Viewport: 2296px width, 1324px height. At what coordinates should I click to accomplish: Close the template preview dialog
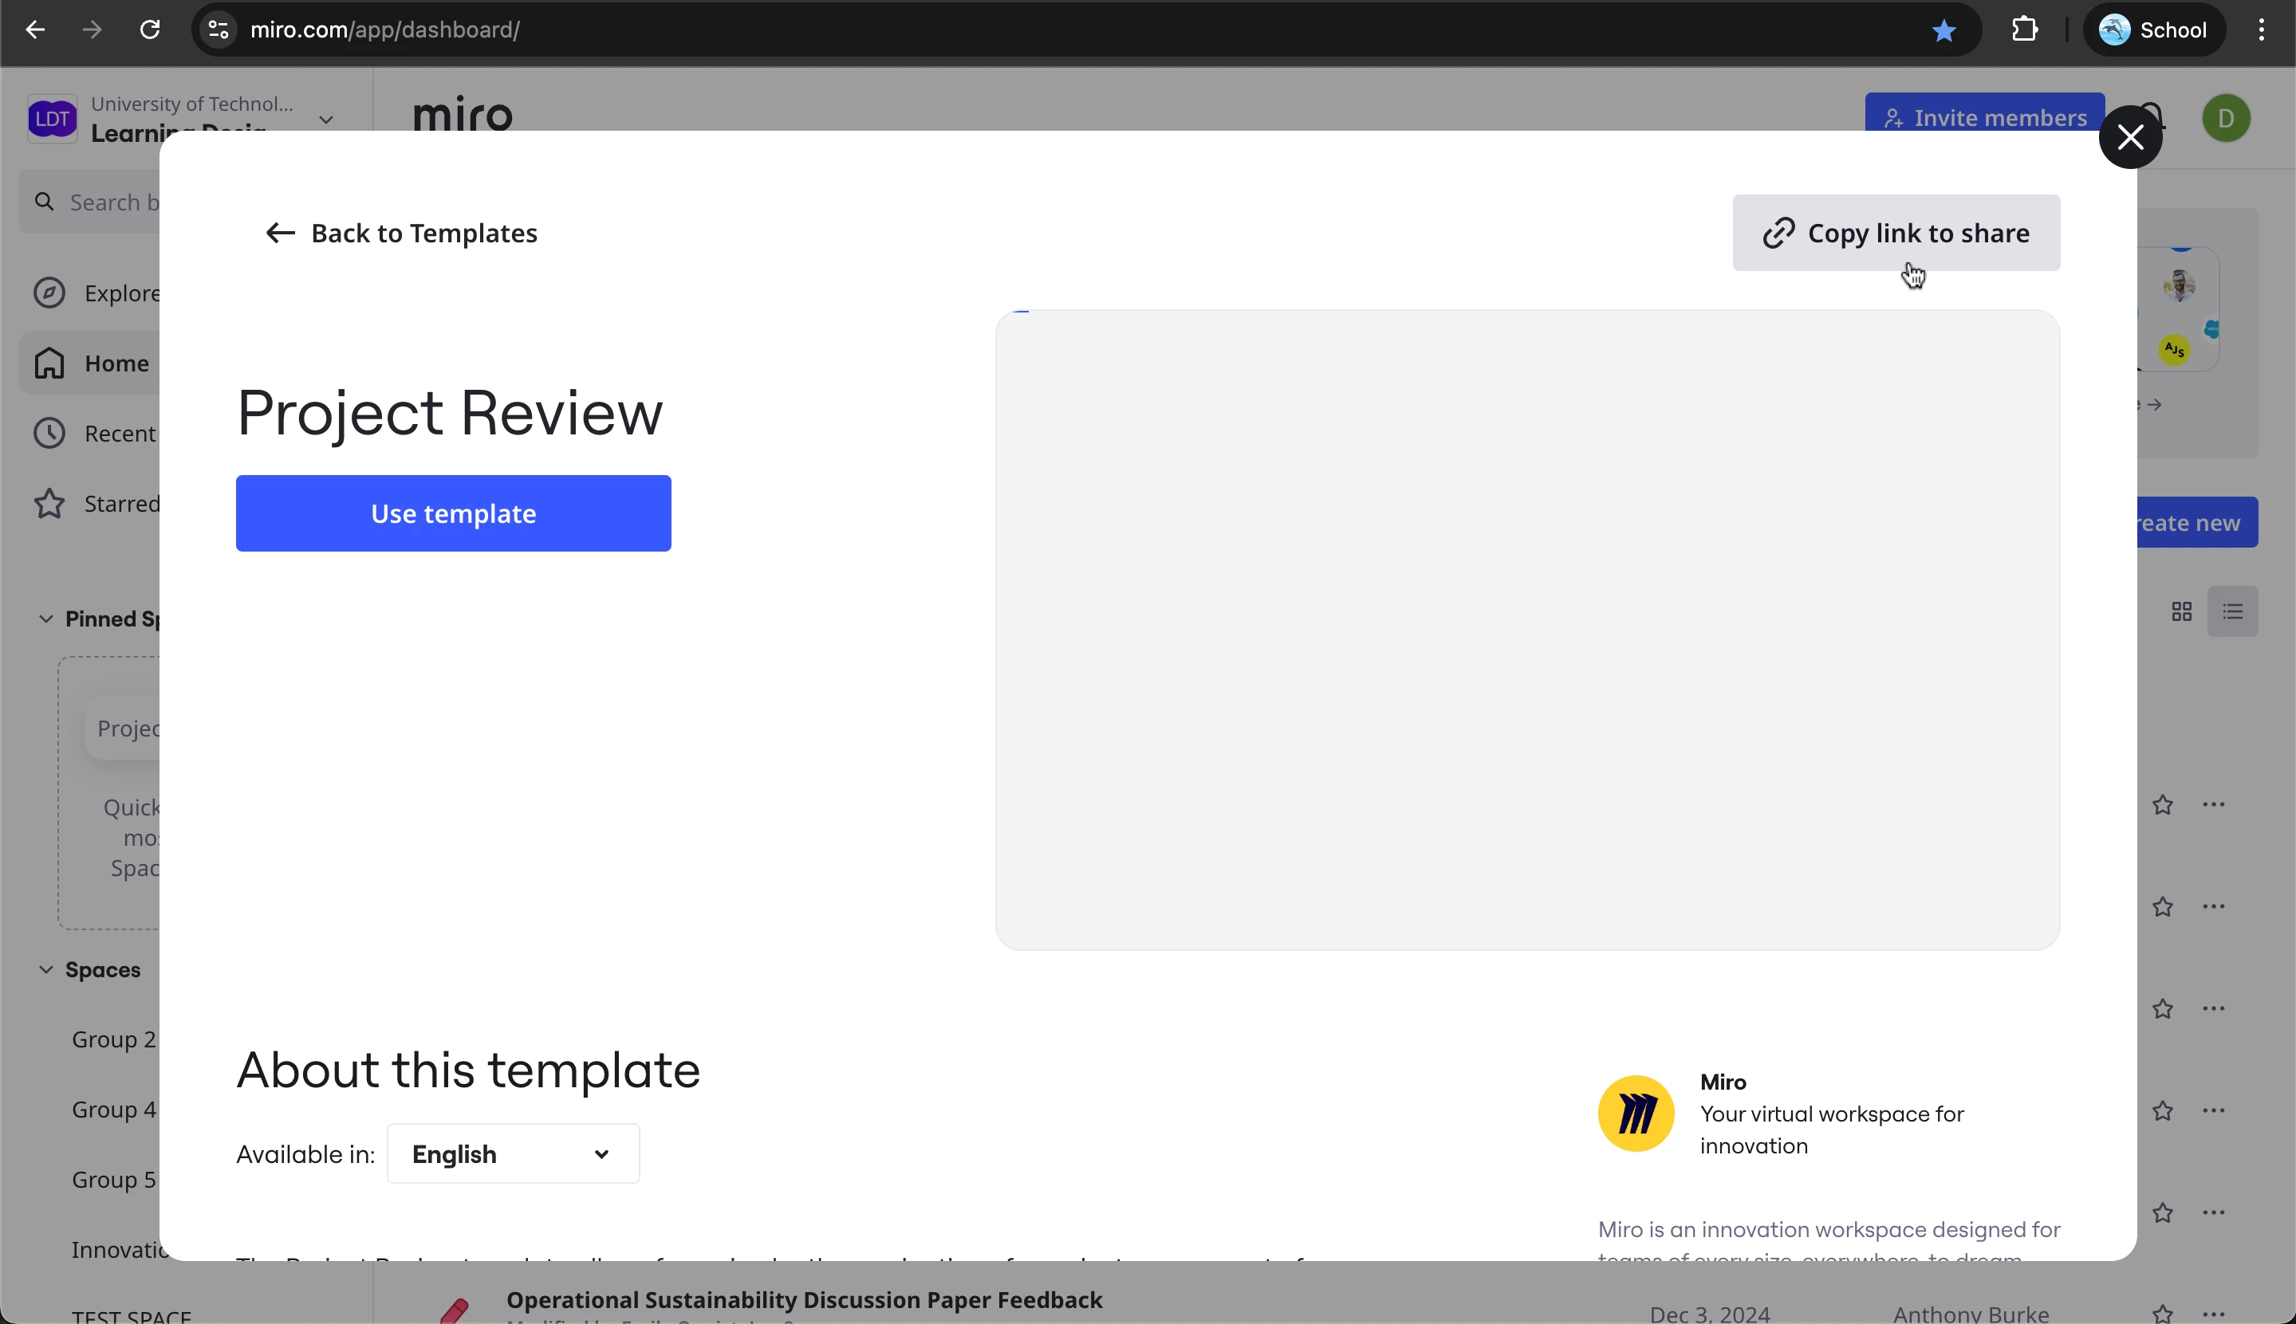tap(2130, 137)
